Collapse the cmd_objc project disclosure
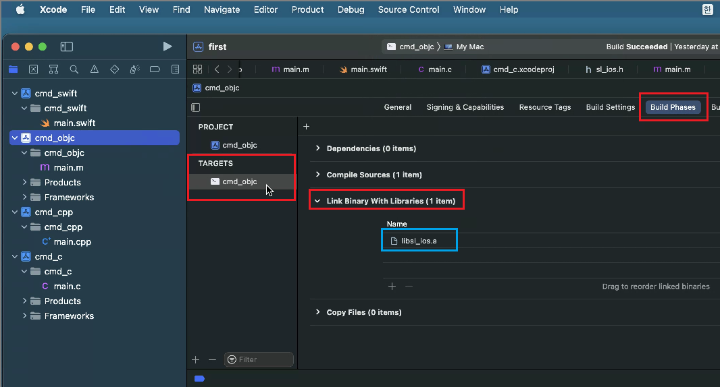 (x=15, y=138)
